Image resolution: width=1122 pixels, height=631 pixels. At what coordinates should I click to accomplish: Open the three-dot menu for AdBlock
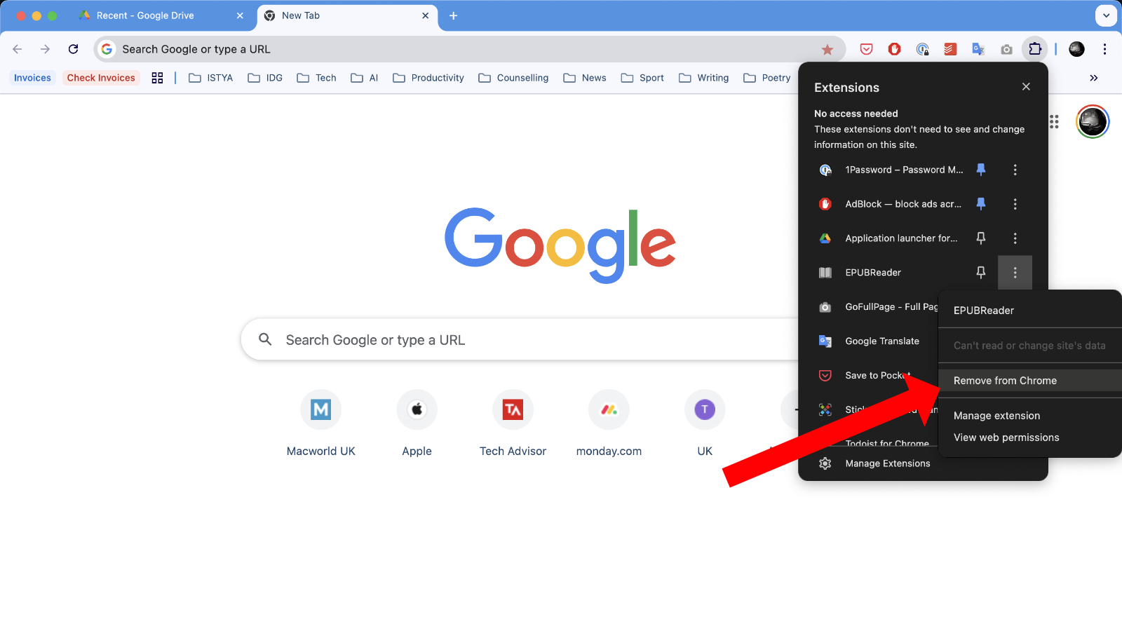(x=1015, y=204)
